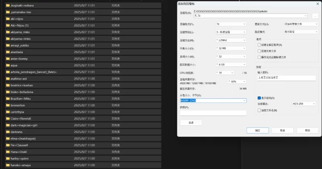Viewport: 322px width, 169px height.
Task: Select the aqua folder icon
Action: point(8,65)
